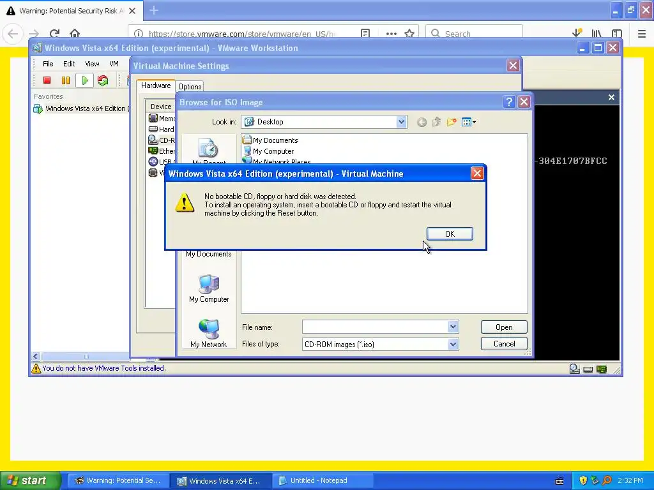654x490 pixels.
Task: Select the Hard Disk device row
Action: (x=162, y=129)
